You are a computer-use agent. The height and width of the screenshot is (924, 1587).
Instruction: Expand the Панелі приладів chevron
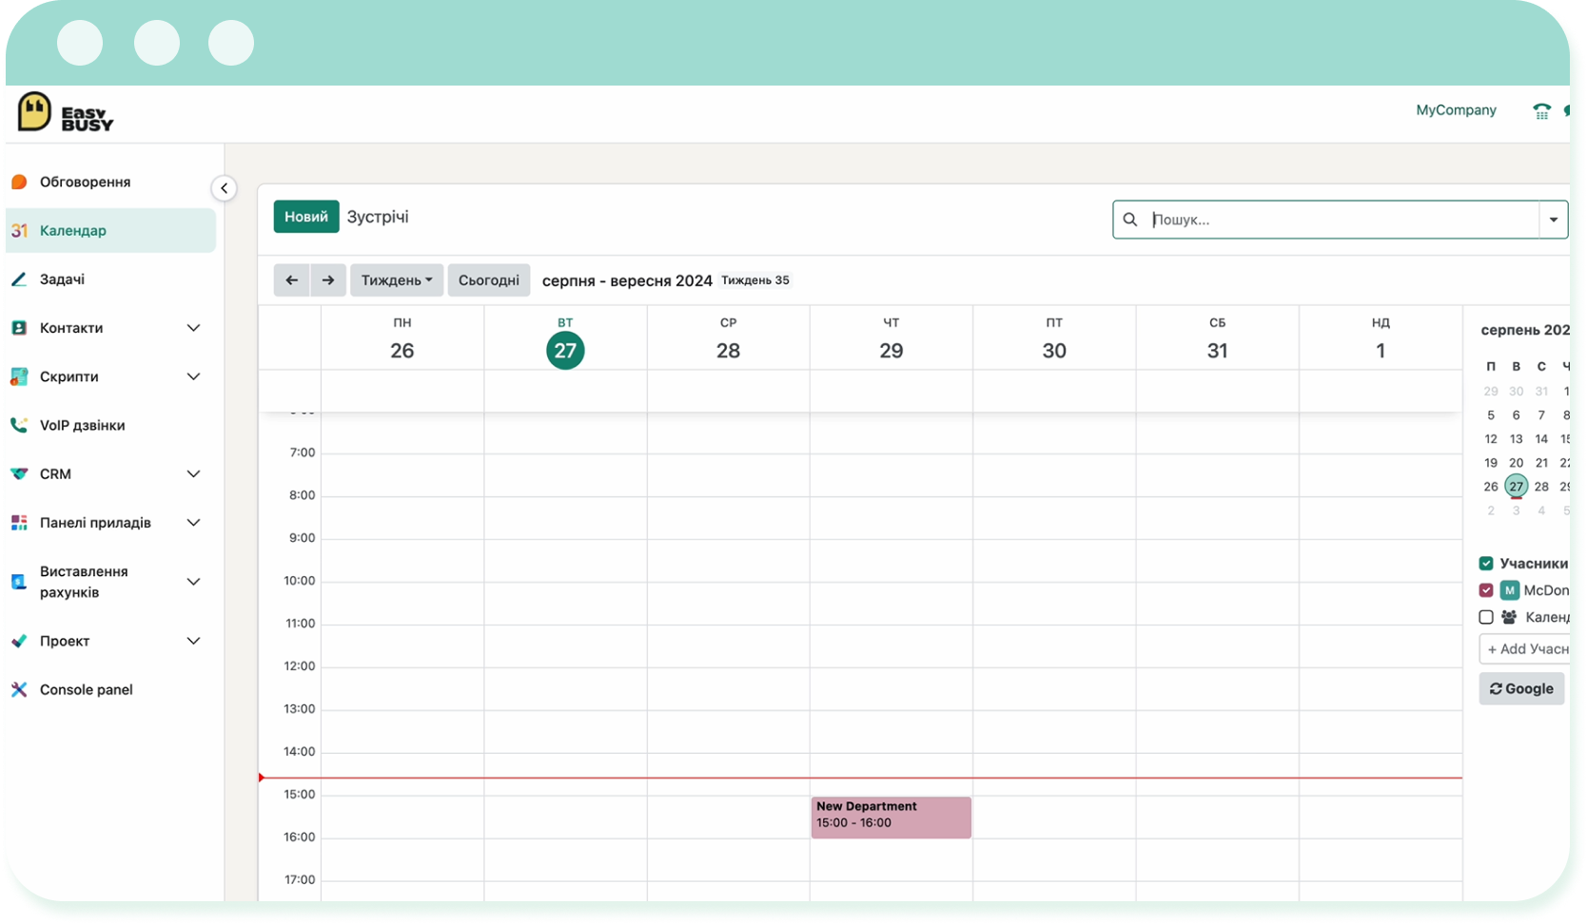[193, 522]
